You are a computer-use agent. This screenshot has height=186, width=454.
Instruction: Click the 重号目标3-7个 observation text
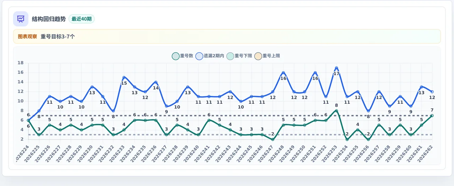point(57,36)
